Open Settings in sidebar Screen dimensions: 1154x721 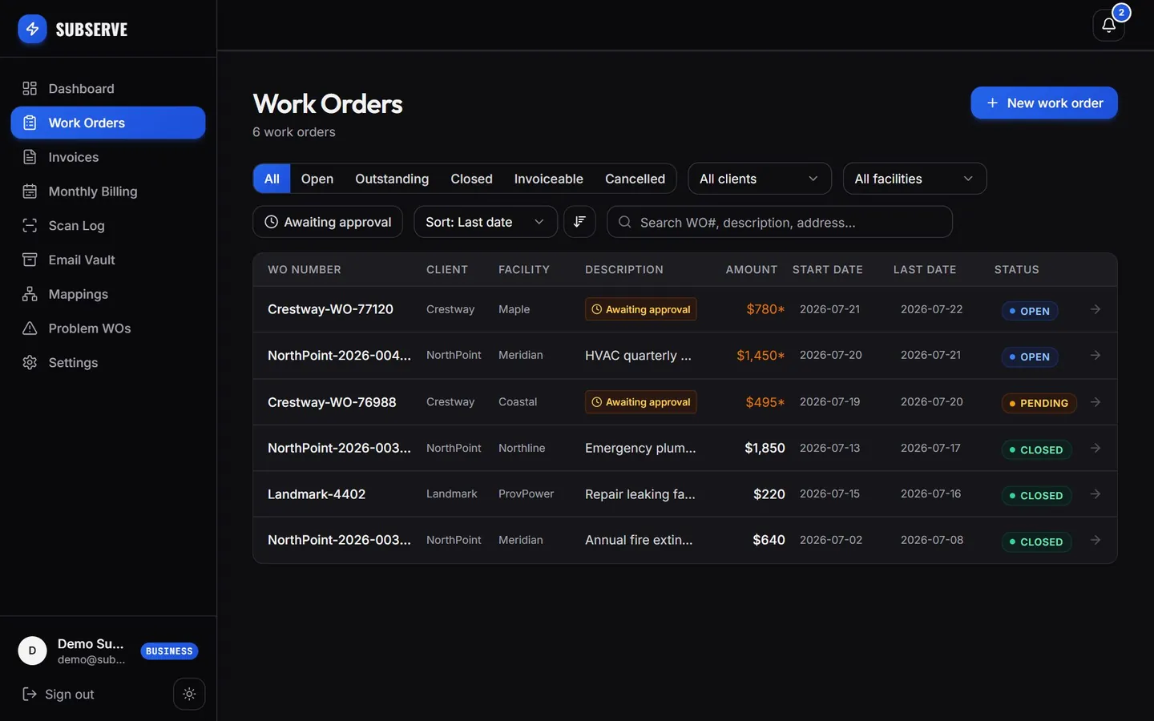point(108,363)
